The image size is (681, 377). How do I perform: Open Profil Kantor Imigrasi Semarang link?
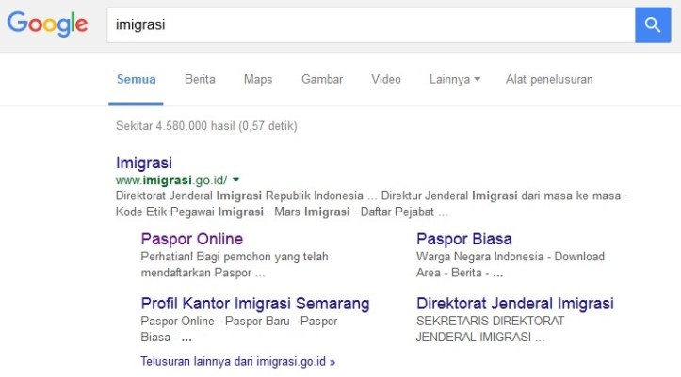click(x=255, y=304)
